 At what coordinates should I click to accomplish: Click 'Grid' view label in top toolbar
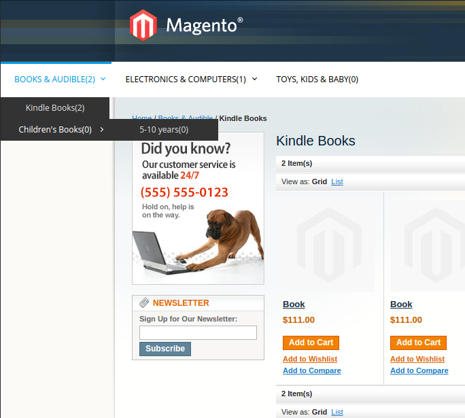(320, 181)
